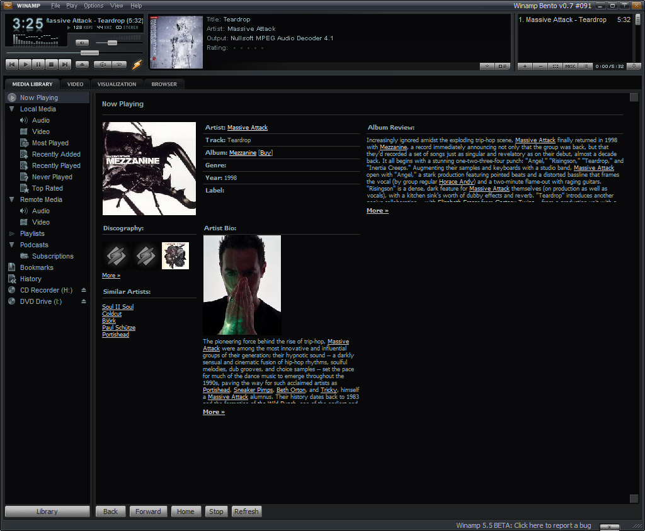Open Remote Media Audio
Screen dimensions: 645x531
(41, 211)
